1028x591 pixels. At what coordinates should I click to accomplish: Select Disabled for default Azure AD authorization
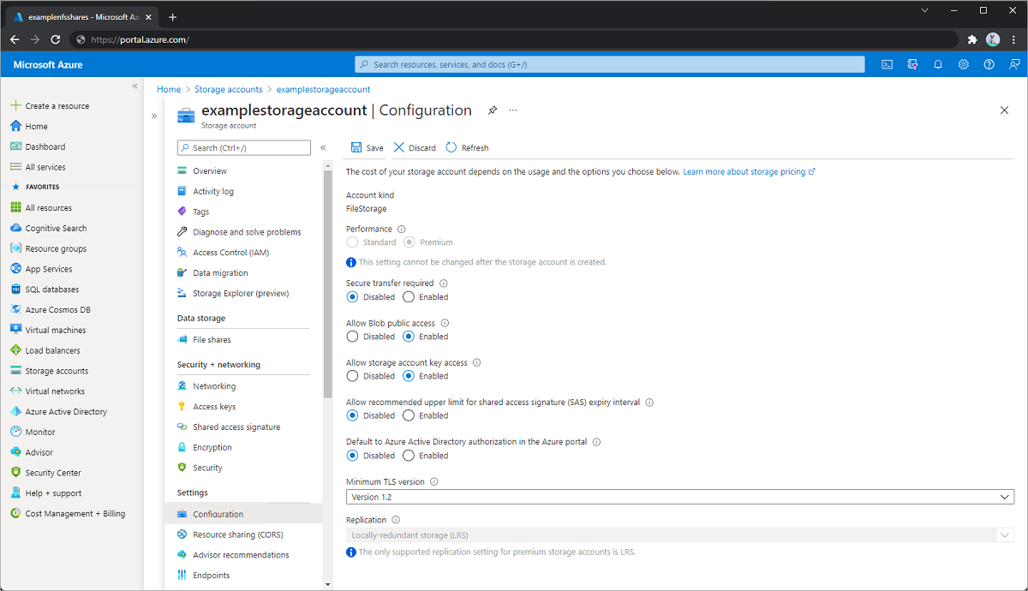(x=352, y=456)
